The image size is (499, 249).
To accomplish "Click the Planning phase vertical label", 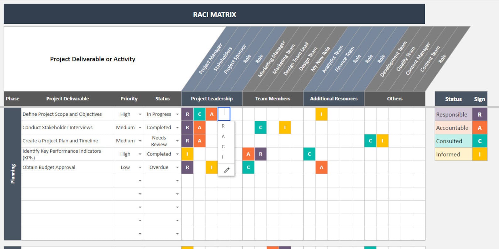I will click(x=13, y=174).
